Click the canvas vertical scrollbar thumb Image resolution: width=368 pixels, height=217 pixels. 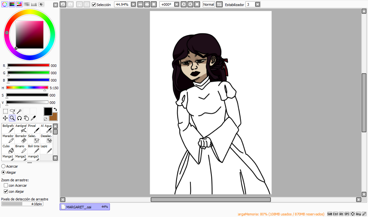(364, 103)
